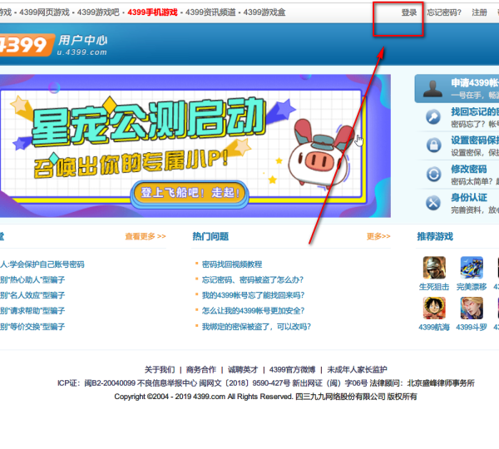The height and width of the screenshot is (449, 499).
Task: Click the 注册 register link
Action: pos(479,12)
